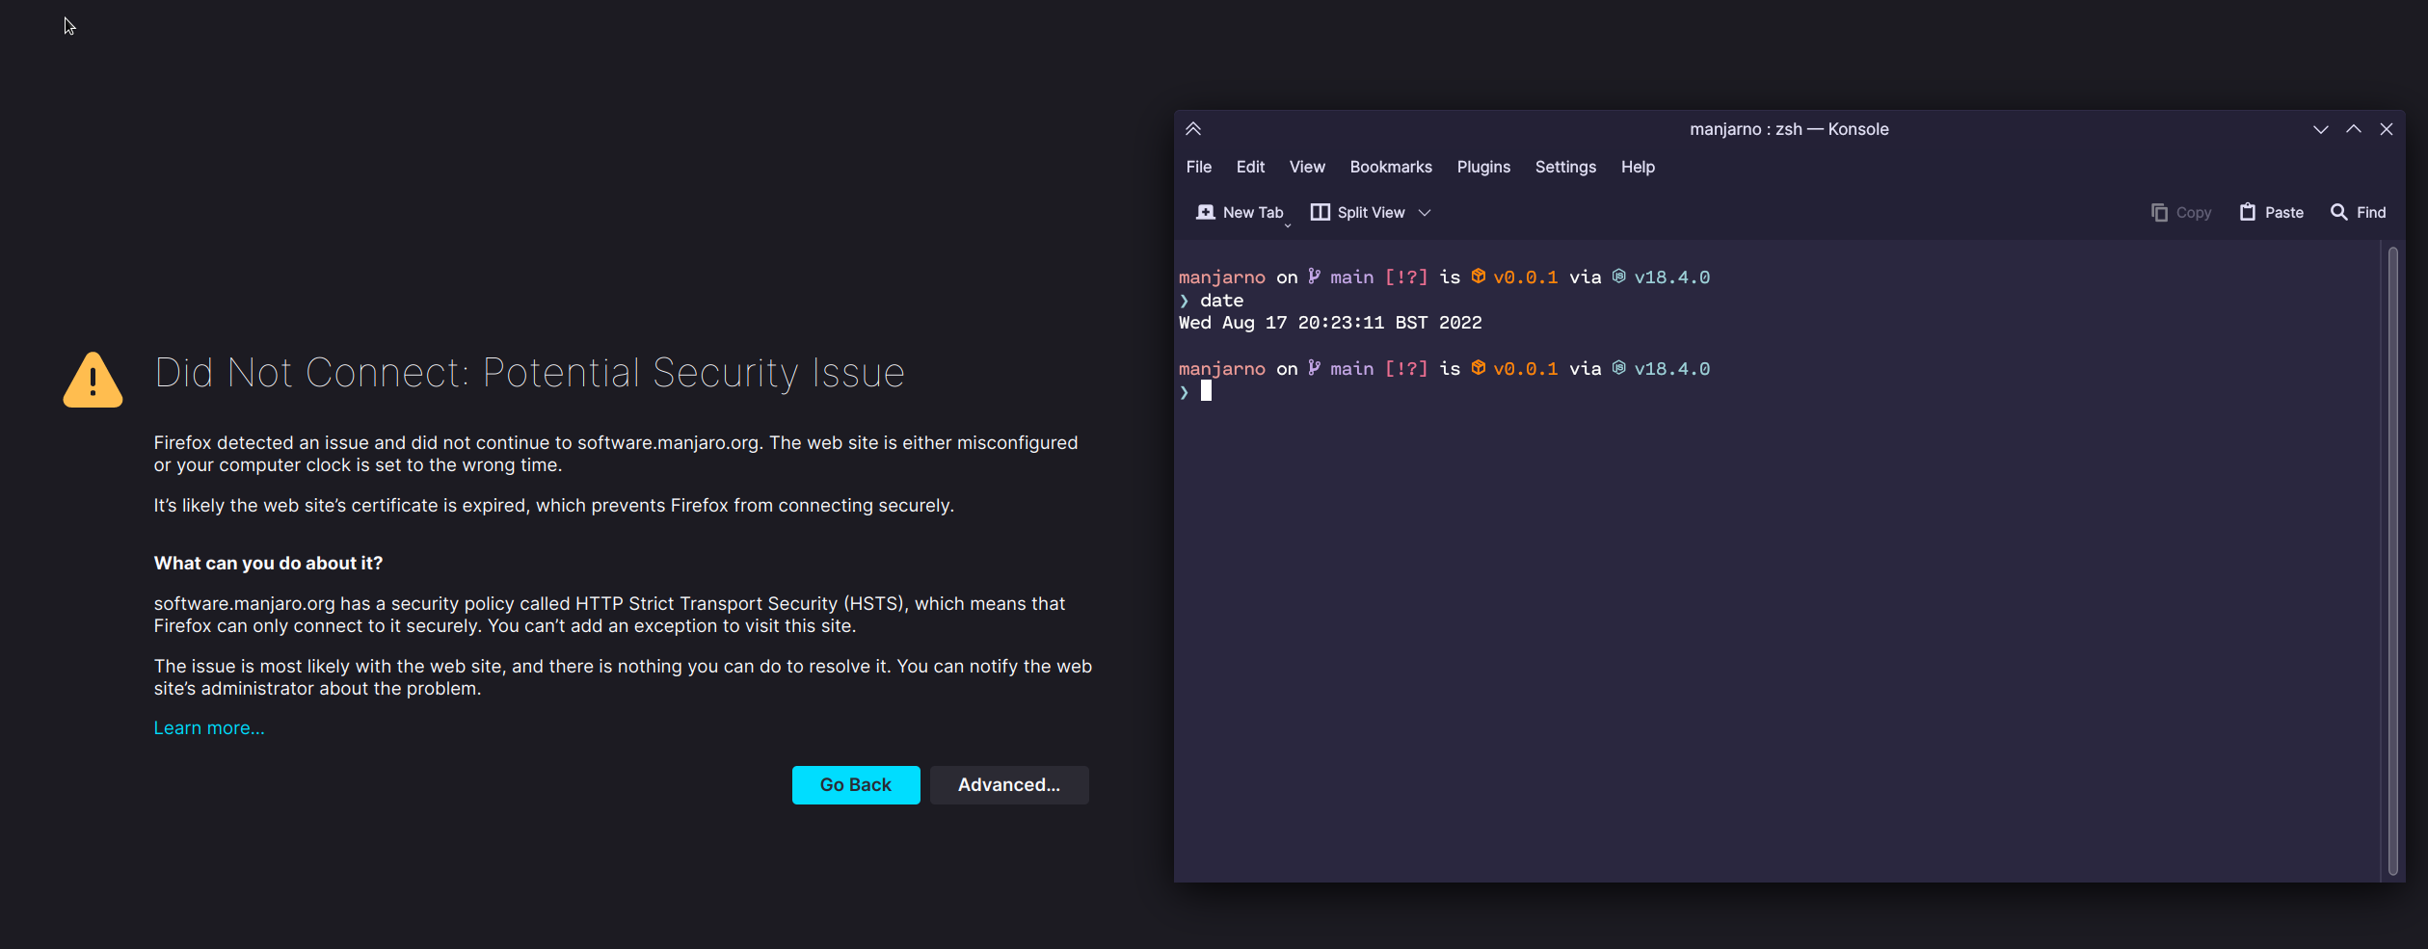2428x949 pixels.
Task: Maximize Konsole window with up chevron
Action: 2354,129
